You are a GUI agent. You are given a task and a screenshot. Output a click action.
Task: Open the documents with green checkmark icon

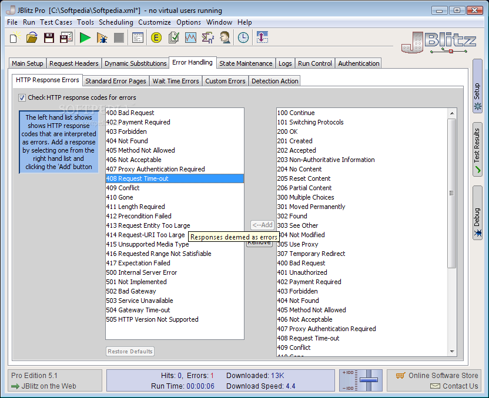pos(173,38)
